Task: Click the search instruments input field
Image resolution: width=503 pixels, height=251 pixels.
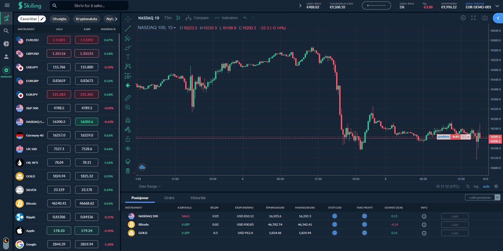Action: pos(89,6)
